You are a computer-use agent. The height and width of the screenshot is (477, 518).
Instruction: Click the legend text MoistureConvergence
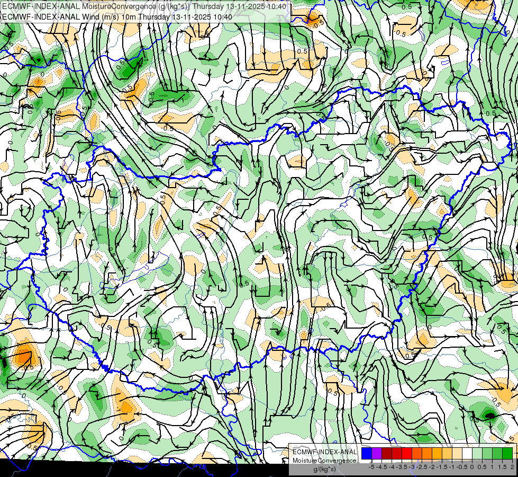pos(324,461)
